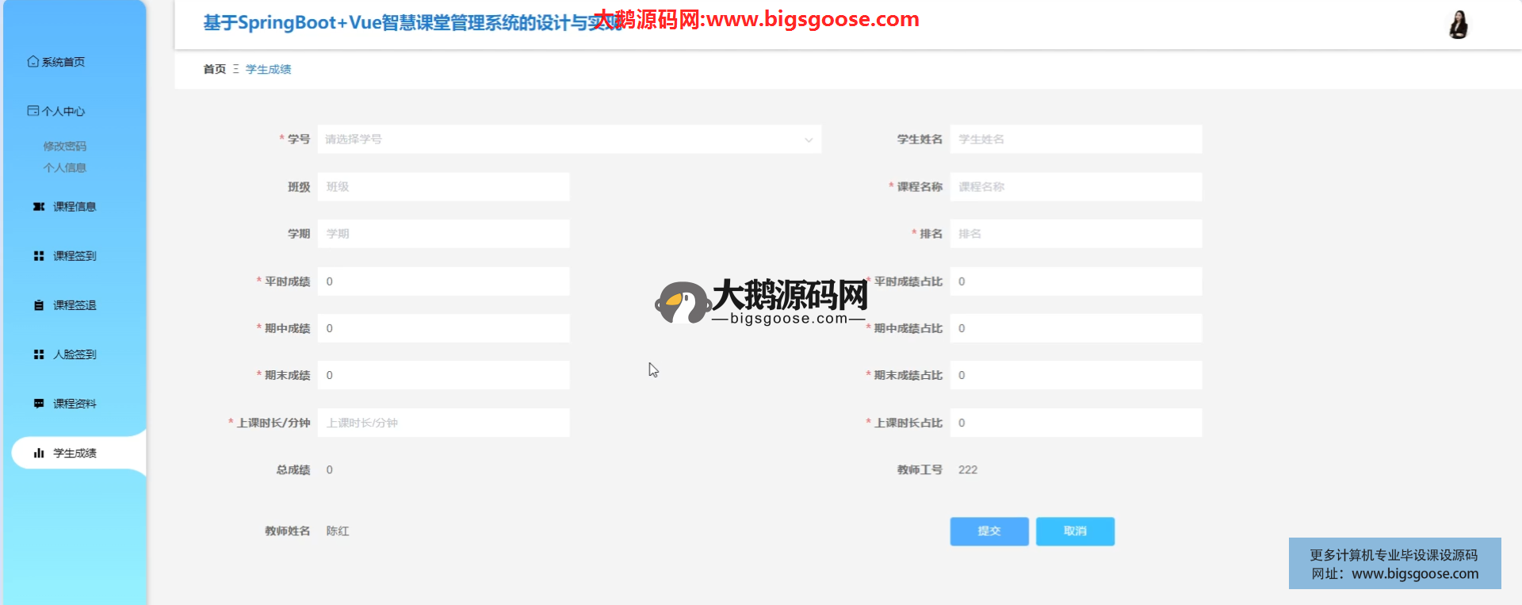Click the 上课时长/分钟 input box

pos(443,423)
